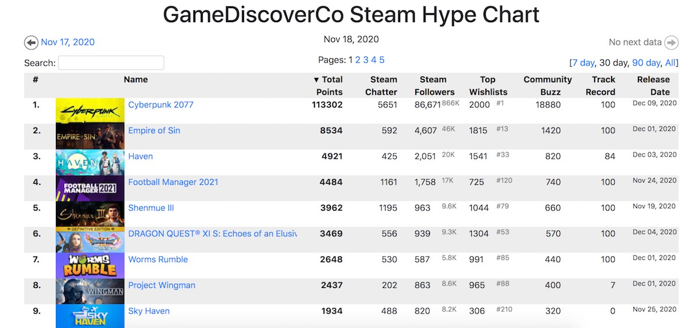Show the All time range
The width and height of the screenshot is (699, 328).
click(x=670, y=63)
